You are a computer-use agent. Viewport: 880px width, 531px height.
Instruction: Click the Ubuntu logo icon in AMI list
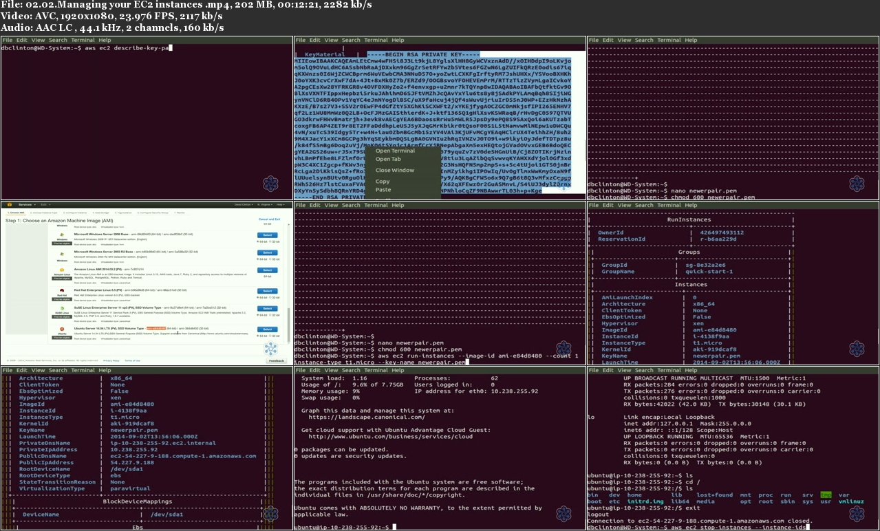(62, 329)
